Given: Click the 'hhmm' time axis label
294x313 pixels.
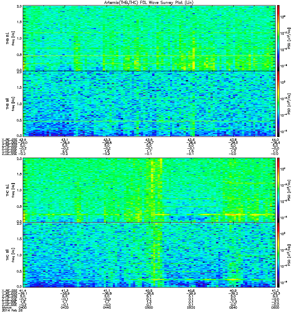Looking at the screenshot, I should [7, 308].
